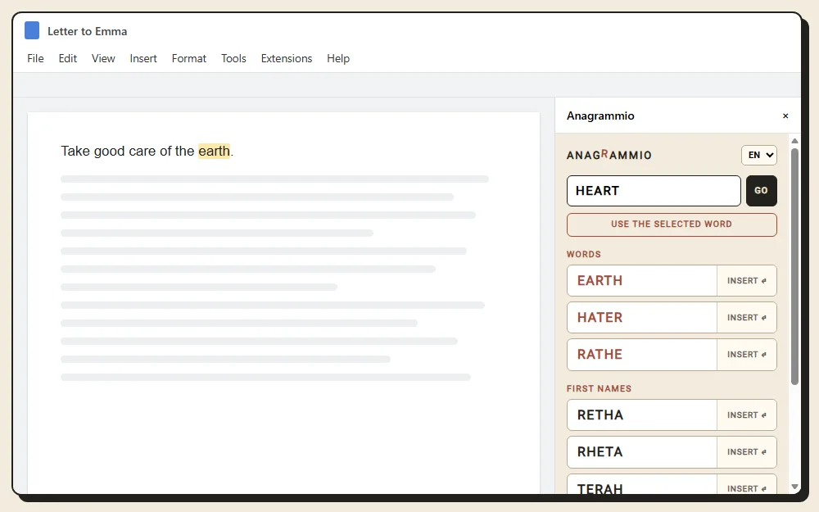Screen dimensions: 819x512
Task: Open the Edit menu
Action: tap(67, 58)
